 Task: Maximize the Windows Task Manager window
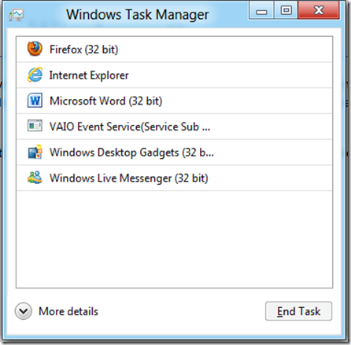pyautogui.click(x=286, y=10)
